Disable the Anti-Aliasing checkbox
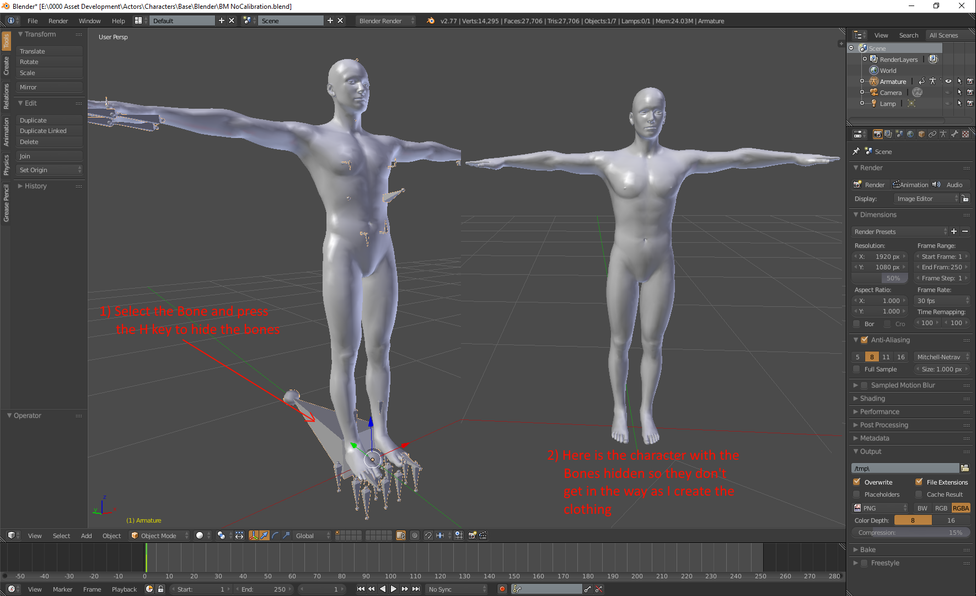 tap(865, 340)
